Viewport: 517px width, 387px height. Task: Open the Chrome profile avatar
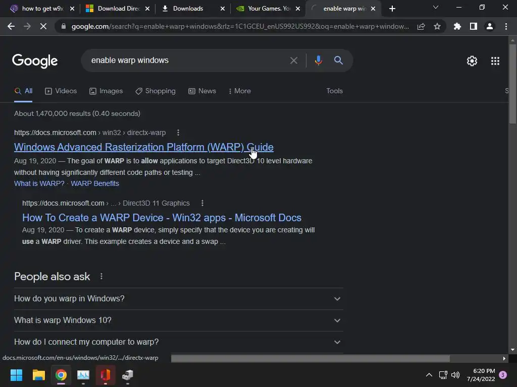coord(490,26)
